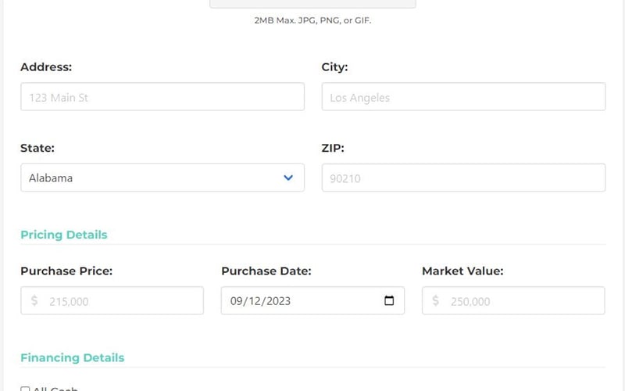Click the "Market Value:" label text
625x391 pixels.
coord(462,271)
